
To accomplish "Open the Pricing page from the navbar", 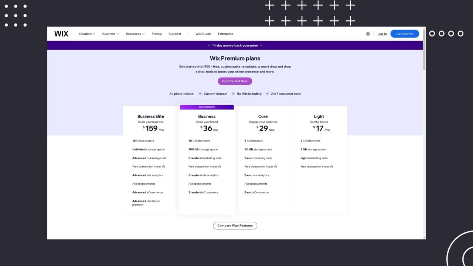I will [156, 34].
